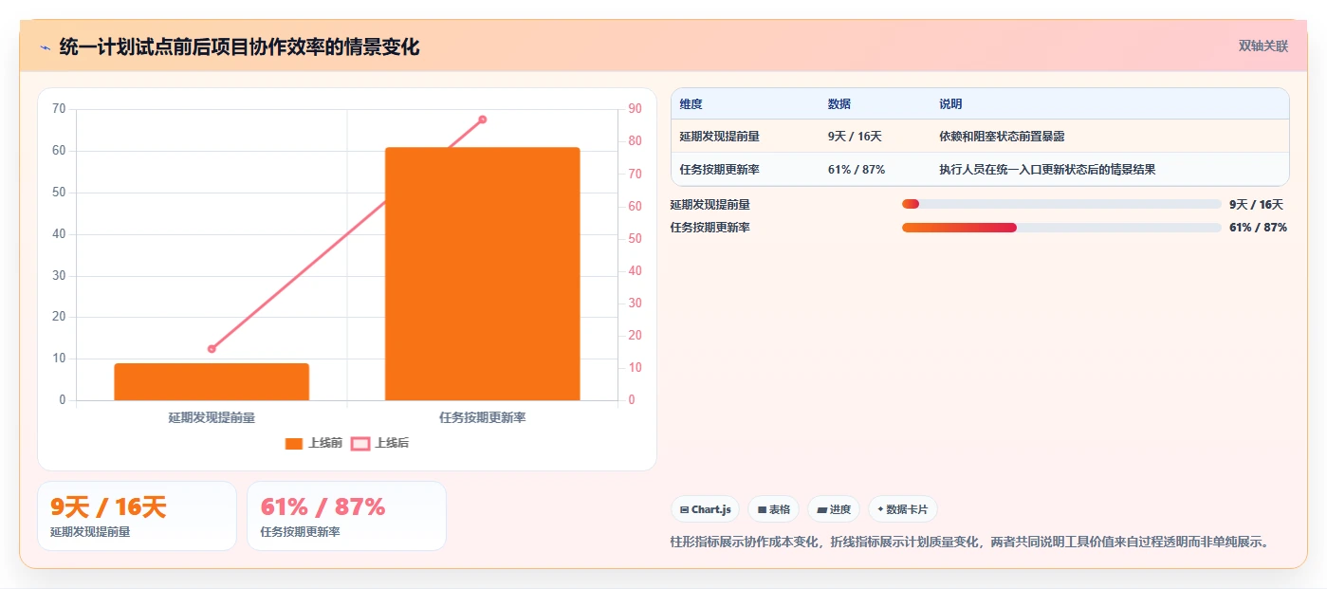Click the footnote text starting 柱形指标展示
The image size is (1327, 589).
coord(969,543)
